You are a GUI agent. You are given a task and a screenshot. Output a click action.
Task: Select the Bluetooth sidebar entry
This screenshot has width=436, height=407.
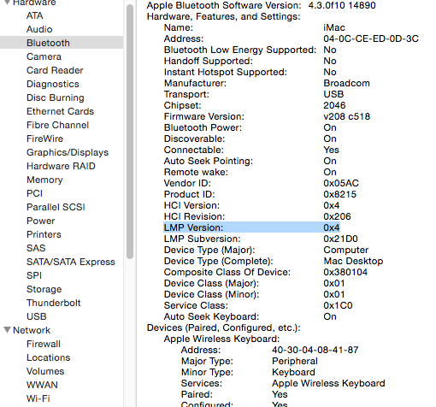point(62,43)
